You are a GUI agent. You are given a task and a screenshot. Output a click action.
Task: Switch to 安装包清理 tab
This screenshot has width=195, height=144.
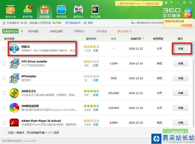[56, 31]
